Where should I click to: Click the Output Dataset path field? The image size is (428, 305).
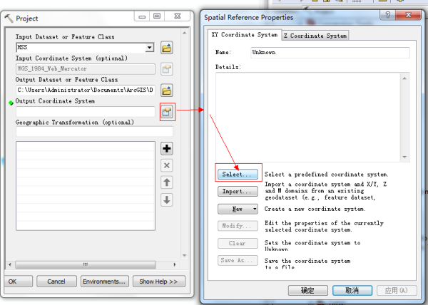tap(86, 90)
